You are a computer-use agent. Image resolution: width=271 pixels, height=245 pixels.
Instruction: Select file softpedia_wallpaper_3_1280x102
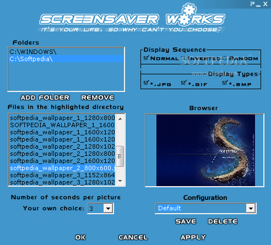62,182
